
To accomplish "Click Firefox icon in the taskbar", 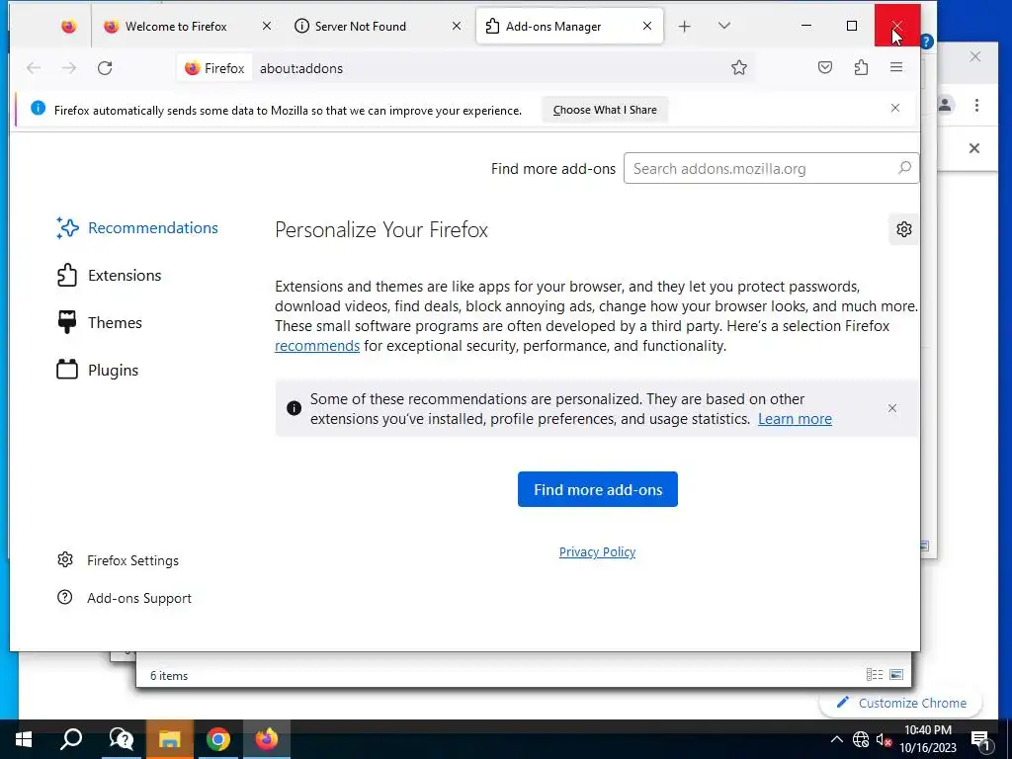I will tap(267, 739).
